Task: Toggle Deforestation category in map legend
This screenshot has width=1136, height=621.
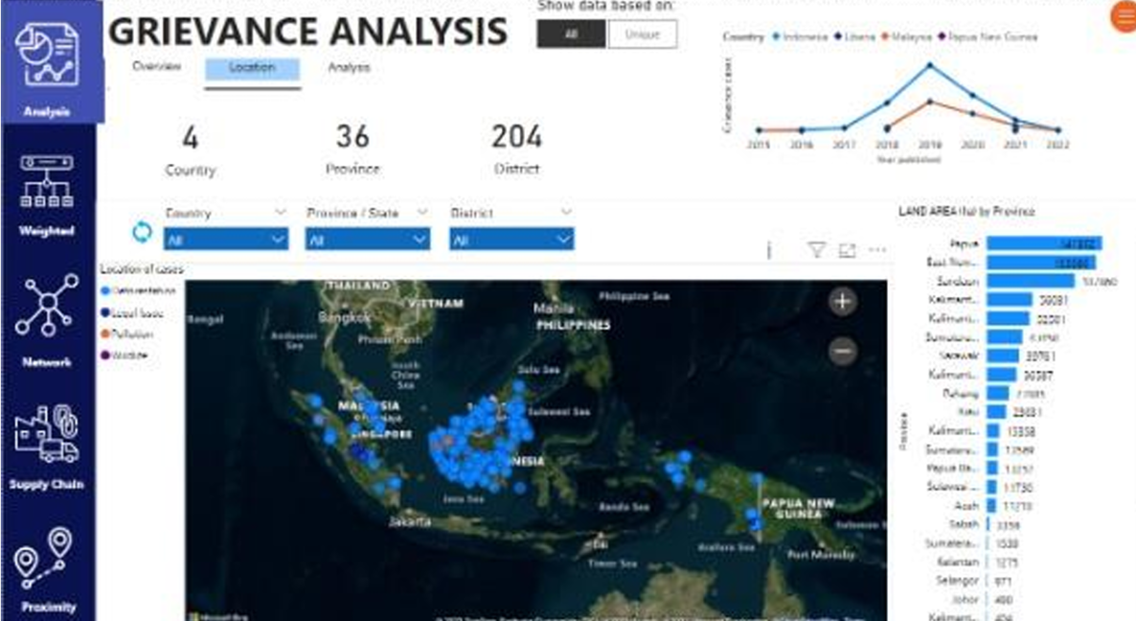Action: [138, 290]
